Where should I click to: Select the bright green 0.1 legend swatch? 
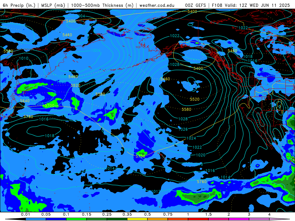click(76, 219)
